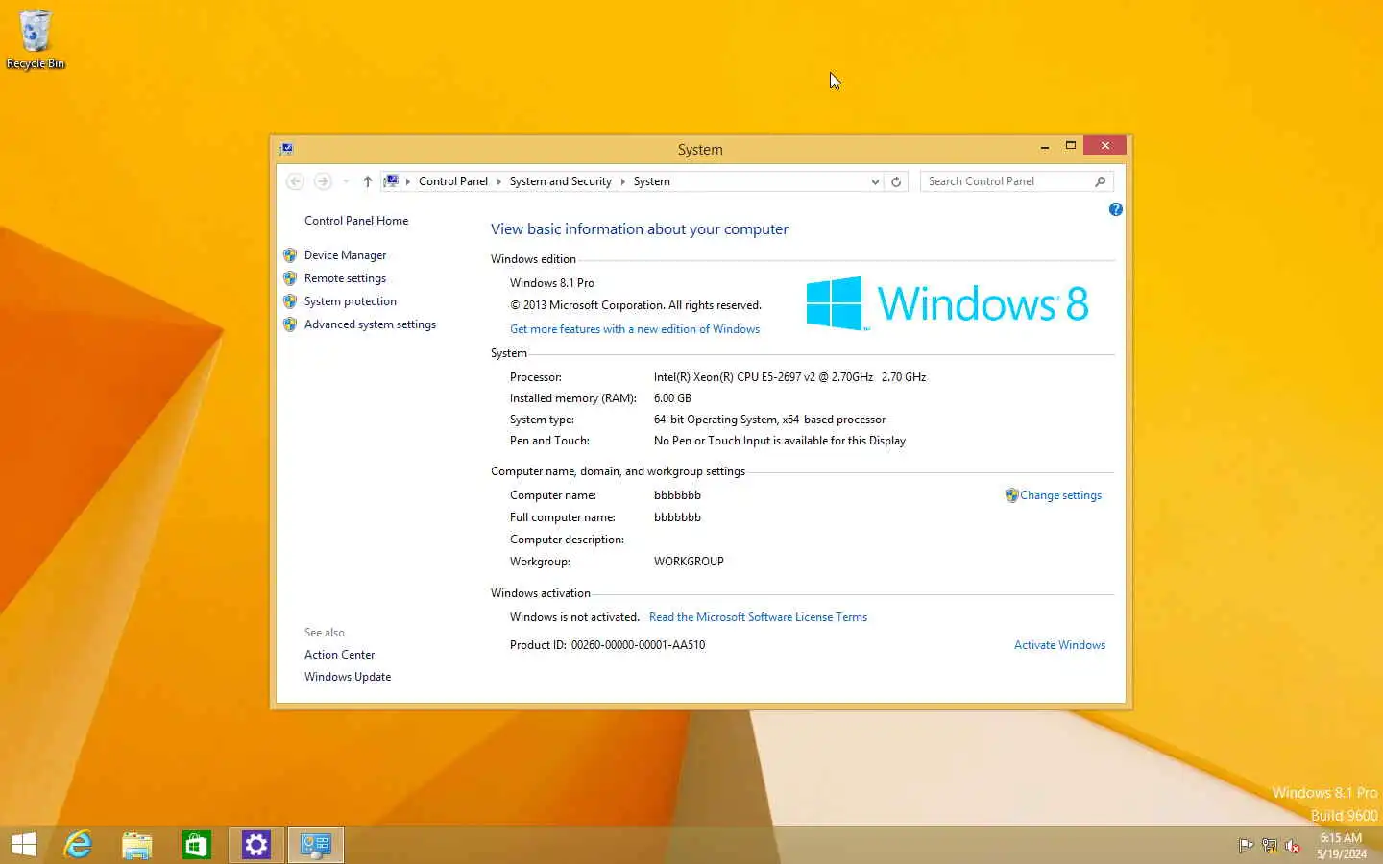This screenshot has height=864, width=1383.
Task: Select the processor value Intel Xeon E5-2697
Action: (x=789, y=377)
